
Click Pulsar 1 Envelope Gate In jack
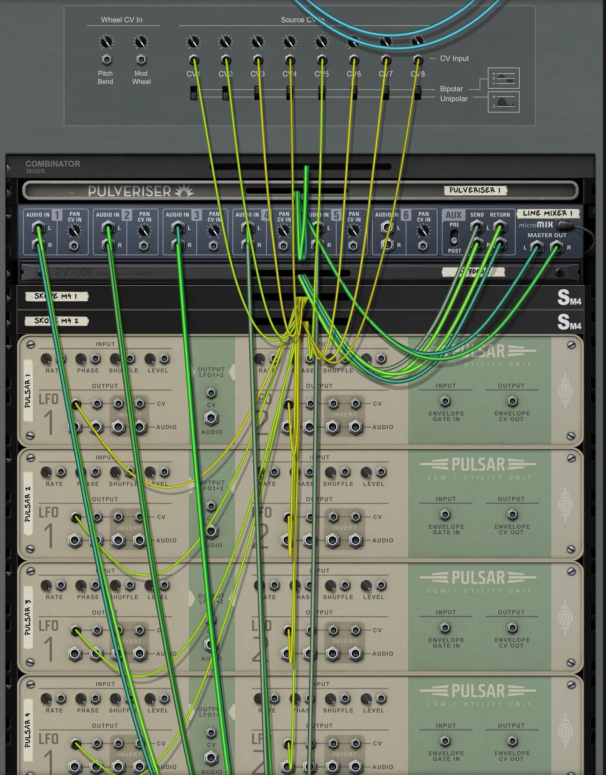445,401
